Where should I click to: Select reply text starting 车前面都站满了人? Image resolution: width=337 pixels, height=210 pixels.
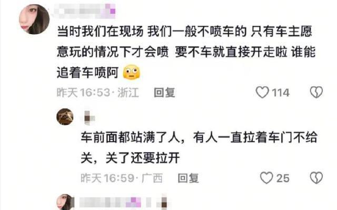199,148
